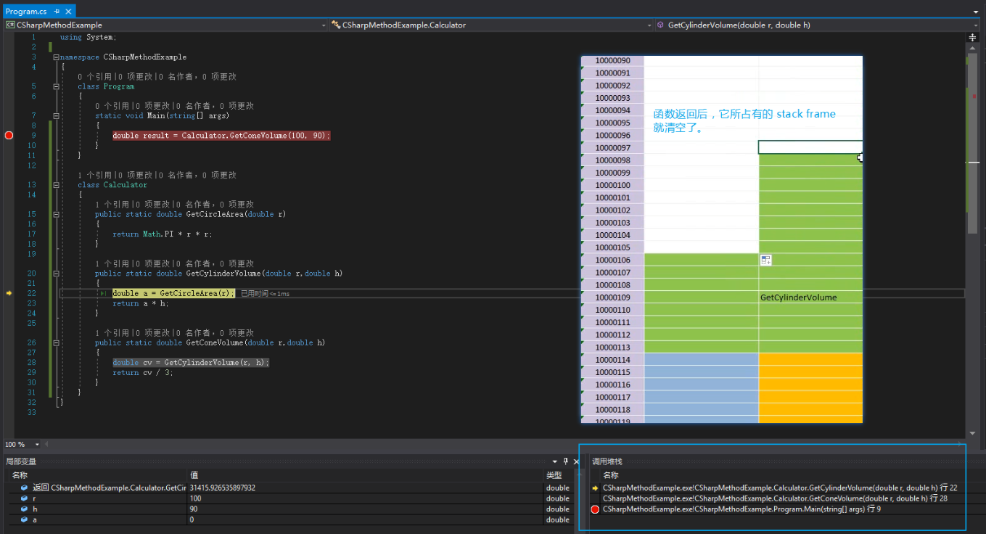Click the return value icon in Locals
Image resolution: width=986 pixels, height=534 pixels.
point(25,488)
